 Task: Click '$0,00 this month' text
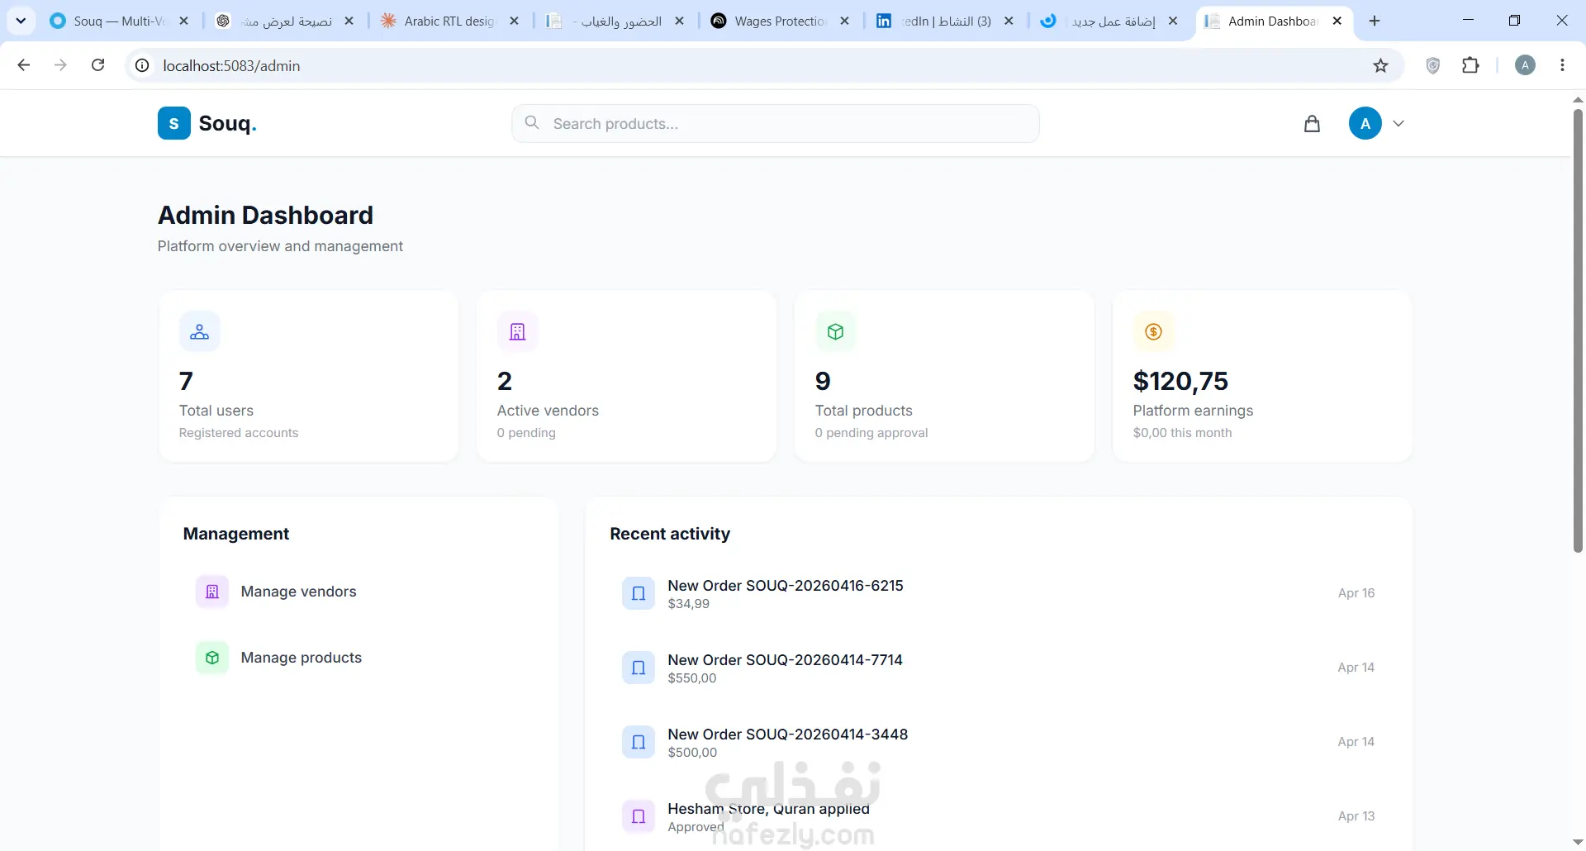tap(1182, 433)
